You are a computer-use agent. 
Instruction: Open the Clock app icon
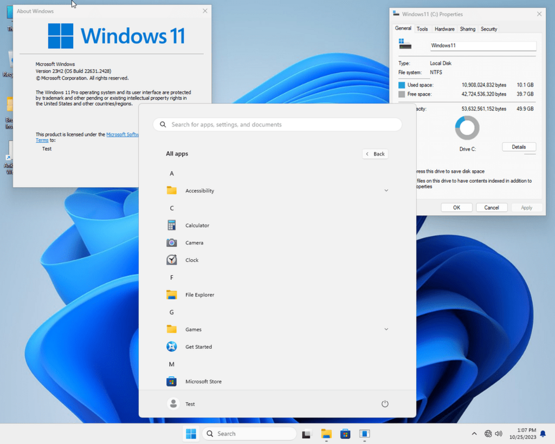click(172, 260)
